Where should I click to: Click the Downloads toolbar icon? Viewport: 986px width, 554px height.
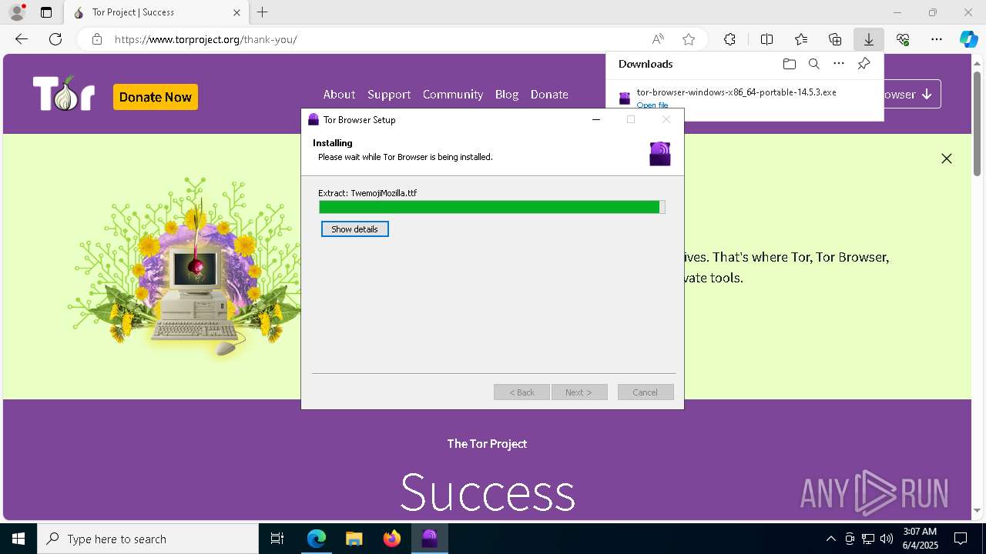click(x=869, y=39)
